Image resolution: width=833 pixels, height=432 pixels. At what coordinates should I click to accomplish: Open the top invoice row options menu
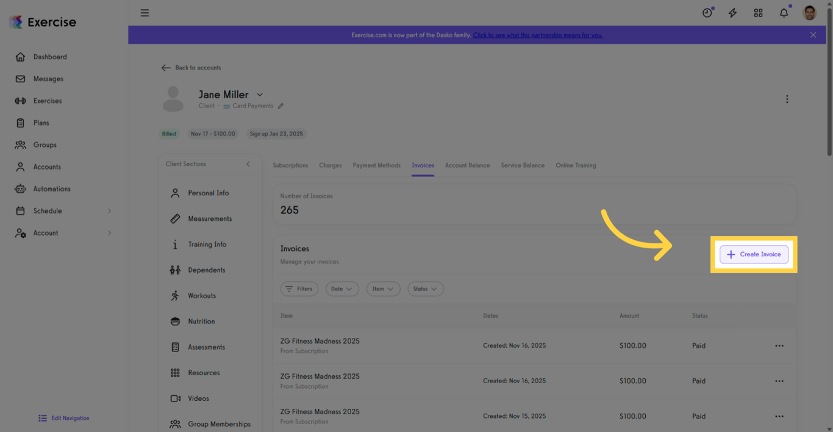(779, 345)
